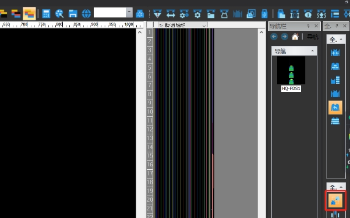Select the HQ-PDS1 thumbnail in navigator
Viewport: 350px width, 218px height.
(x=291, y=74)
